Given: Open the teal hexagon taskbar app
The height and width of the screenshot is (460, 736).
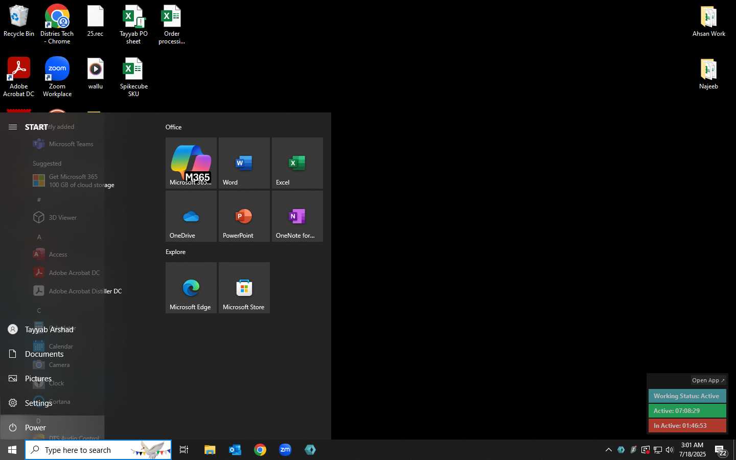Looking at the screenshot, I should (310, 450).
